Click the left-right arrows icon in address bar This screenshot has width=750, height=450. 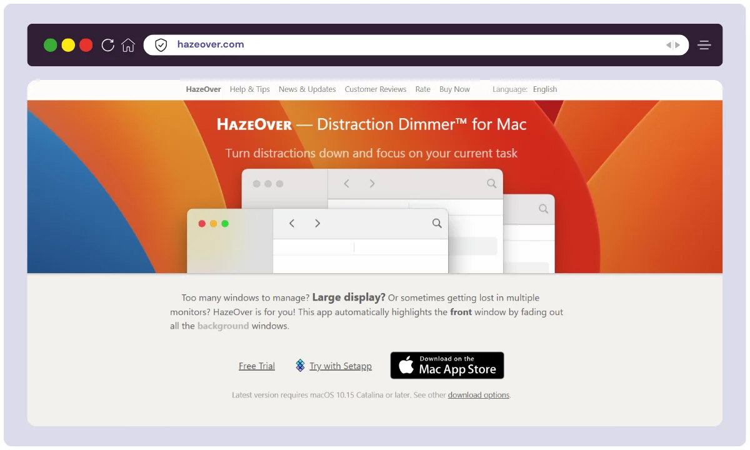(x=673, y=45)
